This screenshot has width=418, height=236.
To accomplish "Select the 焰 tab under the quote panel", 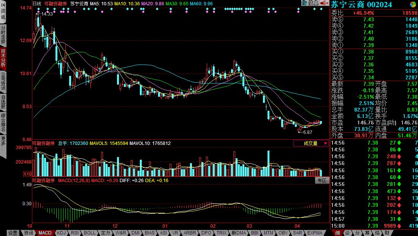I will coord(377,233).
